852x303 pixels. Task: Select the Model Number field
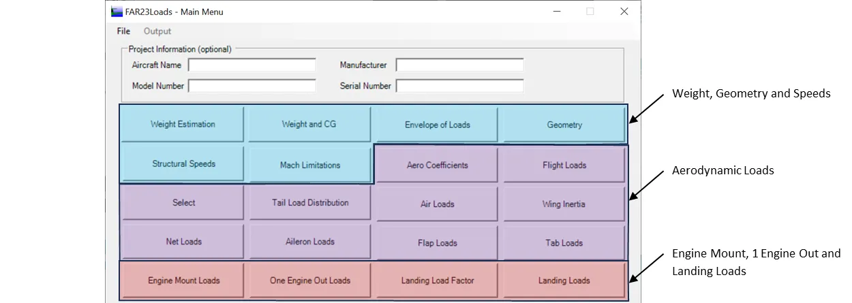point(252,86)
